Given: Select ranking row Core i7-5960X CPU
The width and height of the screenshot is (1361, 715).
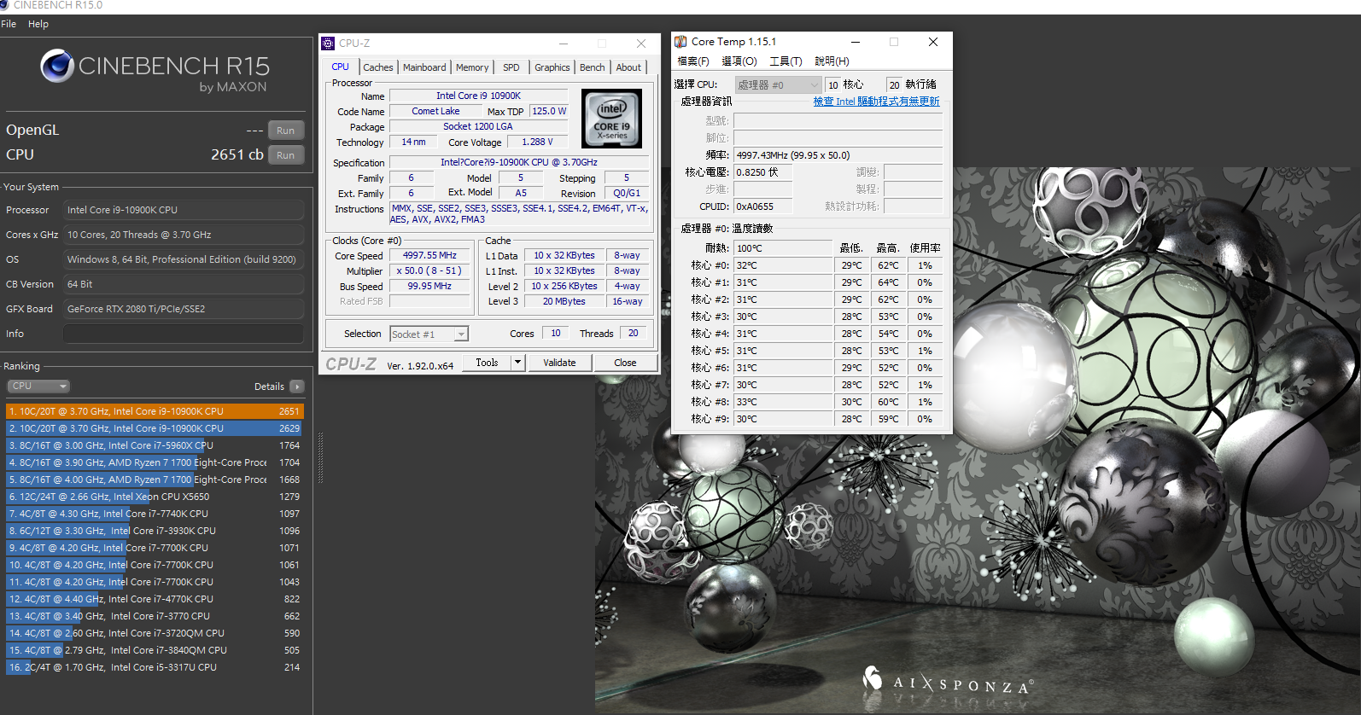Looking at the screenshot, I should click(x=155, y=445).
